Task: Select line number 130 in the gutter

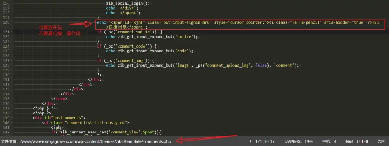Action: click(x=6, y=75)
